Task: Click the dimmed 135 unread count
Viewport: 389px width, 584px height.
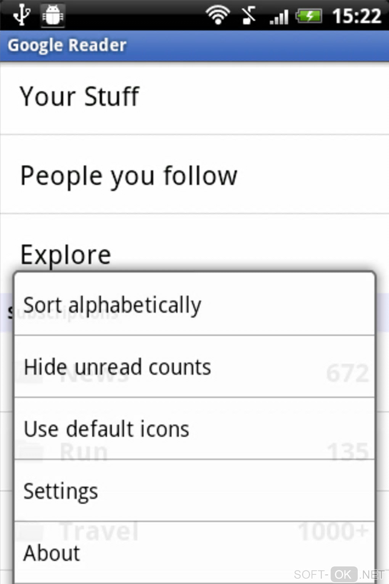Action: [x=348, y=452]
